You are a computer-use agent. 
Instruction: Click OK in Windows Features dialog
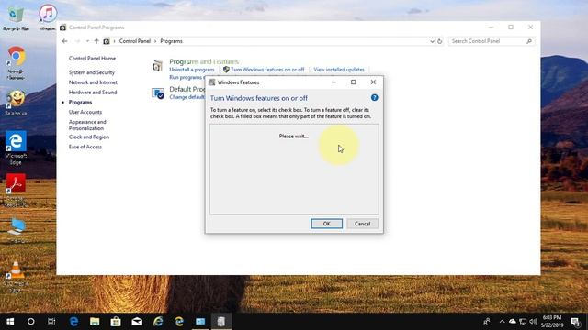(x=327, y=224)
